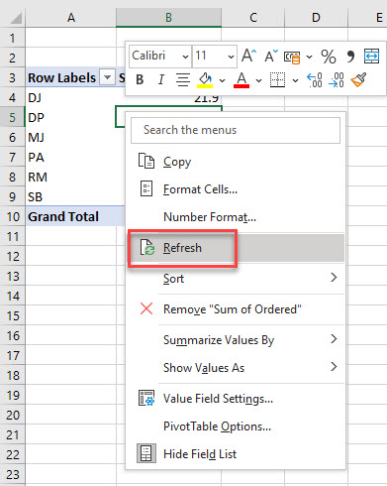This screenshot has height=486, width=387.
Task: Open the font size 11 dropdown
Action: (x=231, y=57)
